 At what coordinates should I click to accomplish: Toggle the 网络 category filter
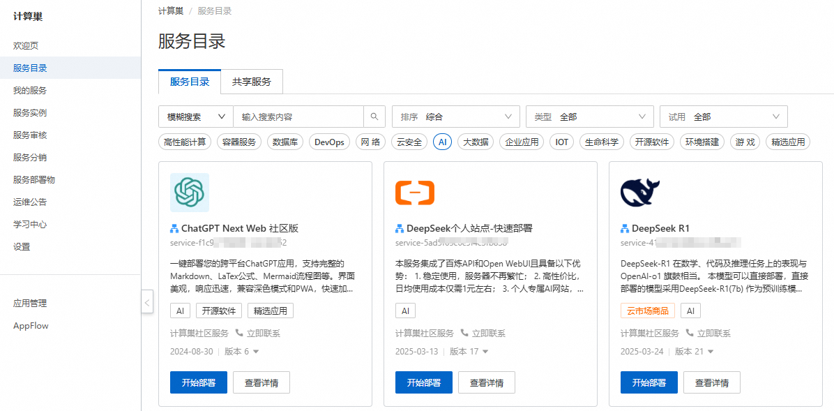click(x=370, y=142)
